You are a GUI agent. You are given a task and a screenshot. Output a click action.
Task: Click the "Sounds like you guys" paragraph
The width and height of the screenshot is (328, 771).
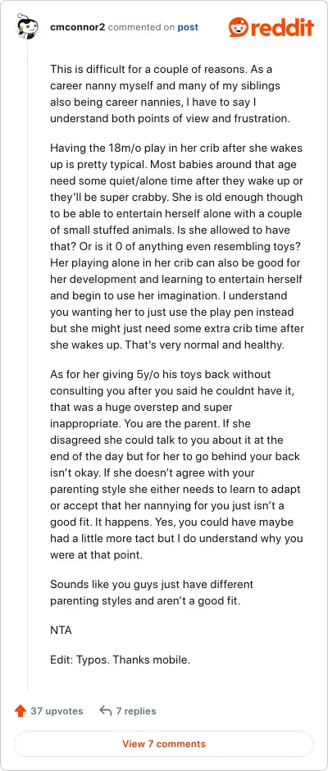[x=152, y=593]
